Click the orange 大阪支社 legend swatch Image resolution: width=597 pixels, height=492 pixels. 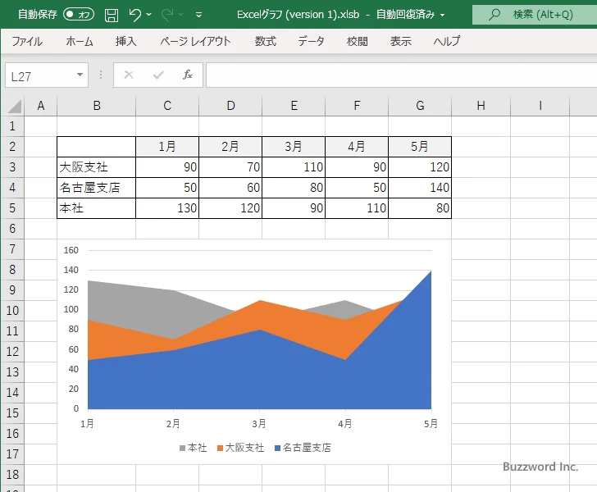[220, 449]
